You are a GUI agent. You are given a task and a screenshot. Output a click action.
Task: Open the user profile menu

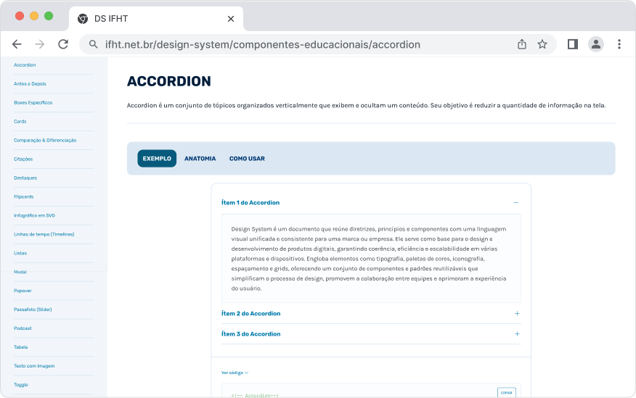(596, 44)
